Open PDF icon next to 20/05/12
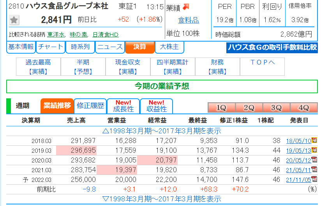Viewport: 321px width, 206px height. pos(314,160)
